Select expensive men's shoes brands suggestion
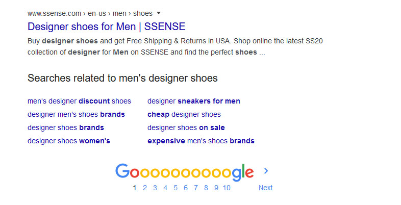 click(x=201, y=141)
